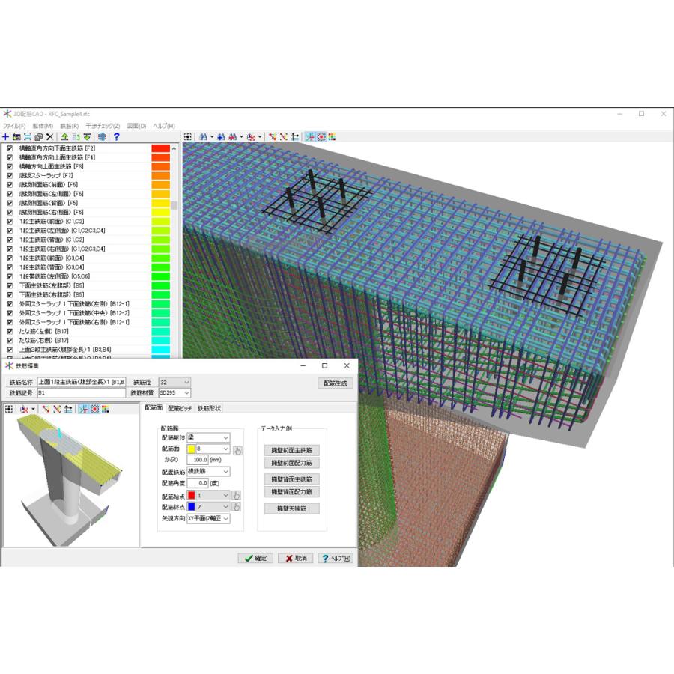Screen dimensions: 674x674
Task: Click the yellow 配筋面 color swatch
Action: pyautogui.click(x=190, y=449)
